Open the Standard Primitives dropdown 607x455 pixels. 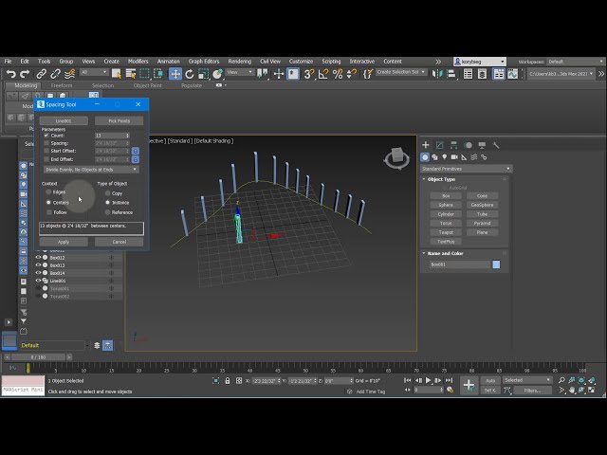[x=466, y=169]
